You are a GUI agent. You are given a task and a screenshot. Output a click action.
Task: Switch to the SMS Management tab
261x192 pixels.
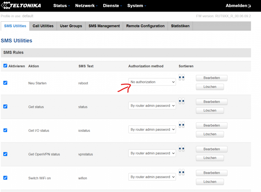(x=104, y=26)
